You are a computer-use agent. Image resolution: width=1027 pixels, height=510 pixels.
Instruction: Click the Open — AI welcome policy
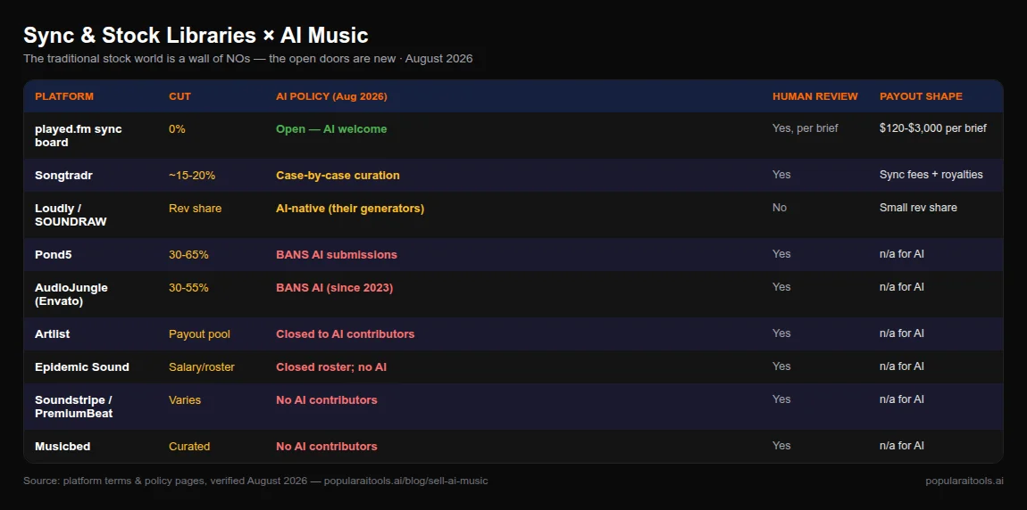click(x=331, y=128)
